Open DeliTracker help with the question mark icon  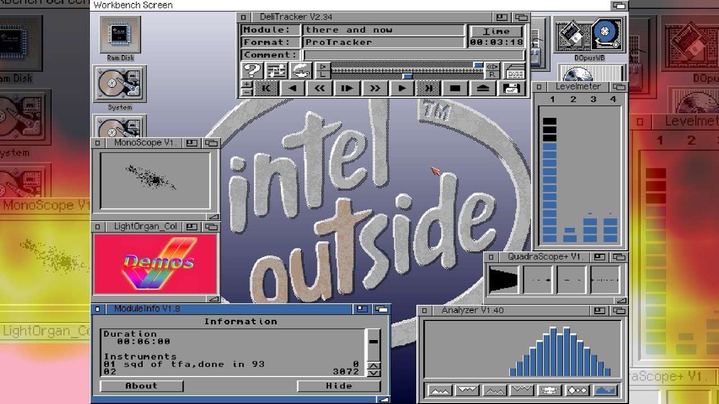[x=253, y=70]
